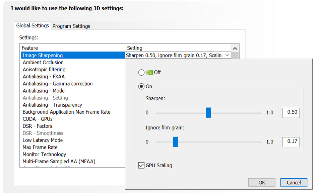Expand the Image Sharpening setting dropdown
This screenshot has width=315, height=193.
[228, 55]
